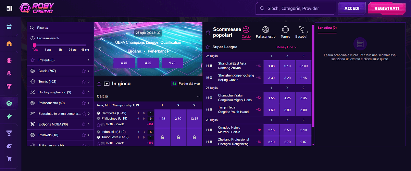Image resolution: width=411 pixels, height=171 pixels.
Task: Collapse the Calcio in-play section
Action: click(198, 96)
